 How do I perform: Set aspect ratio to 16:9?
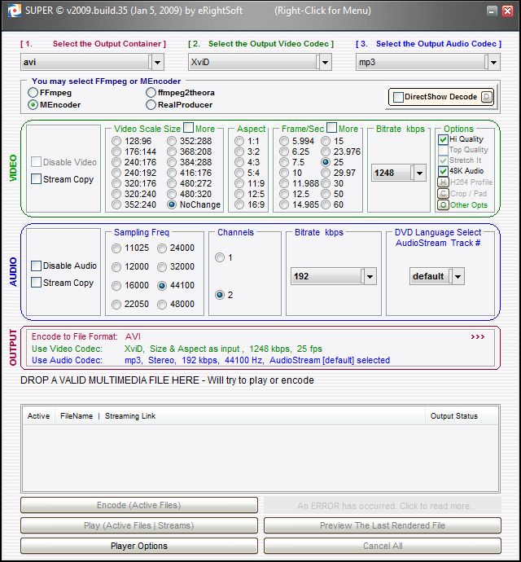(x=239, y=204)
